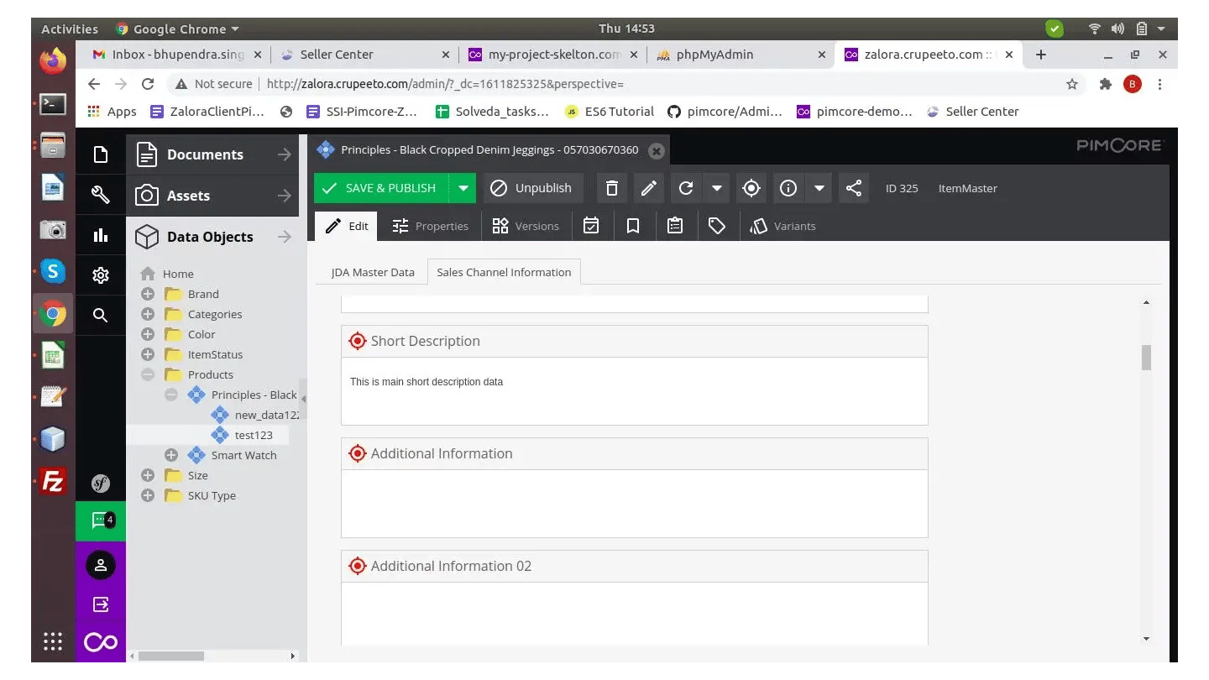Viewport: 1209px width, 680px height.
Task: Click the SAVE & PUBLISH button
Action: tap(381, 188)
